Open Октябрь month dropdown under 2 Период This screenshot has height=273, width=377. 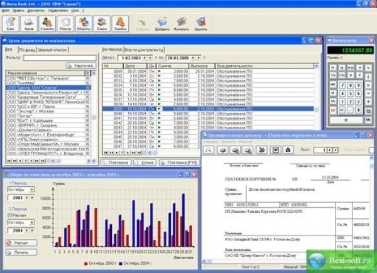pyautogui.click(x=31, y=223)
